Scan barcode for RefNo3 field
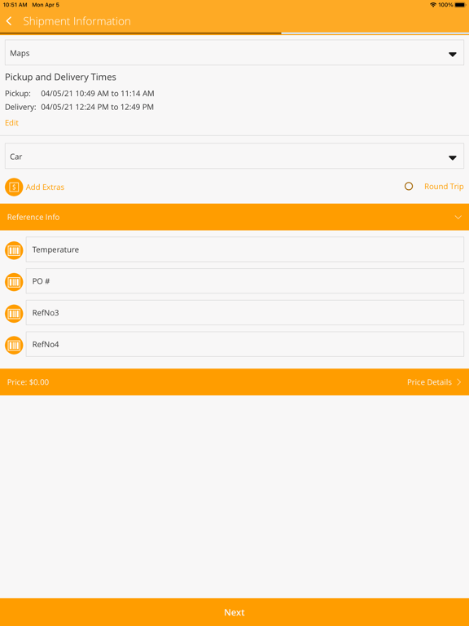The height and width of the screenshot is (626, 469). 14,313
